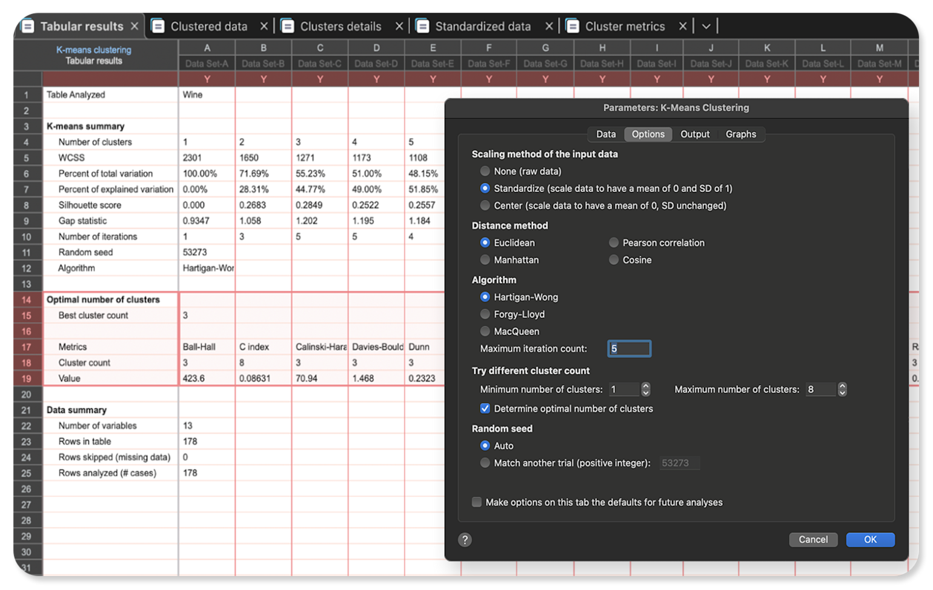Click the 'C index' metric cell
The image size is (933, 590).
click(264, 347)
